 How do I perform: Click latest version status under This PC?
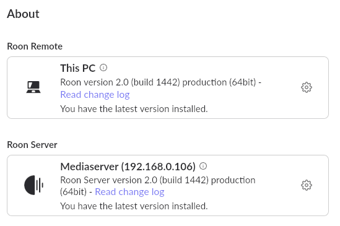134,109
